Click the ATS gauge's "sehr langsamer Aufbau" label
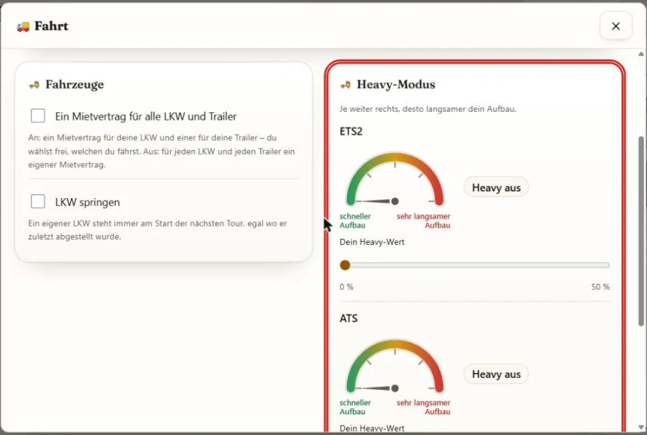 pyautogui.click(x=423, y=407)
